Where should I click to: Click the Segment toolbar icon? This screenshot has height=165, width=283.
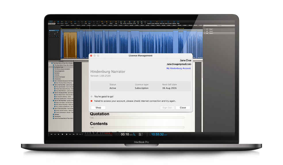pos(157,22)
